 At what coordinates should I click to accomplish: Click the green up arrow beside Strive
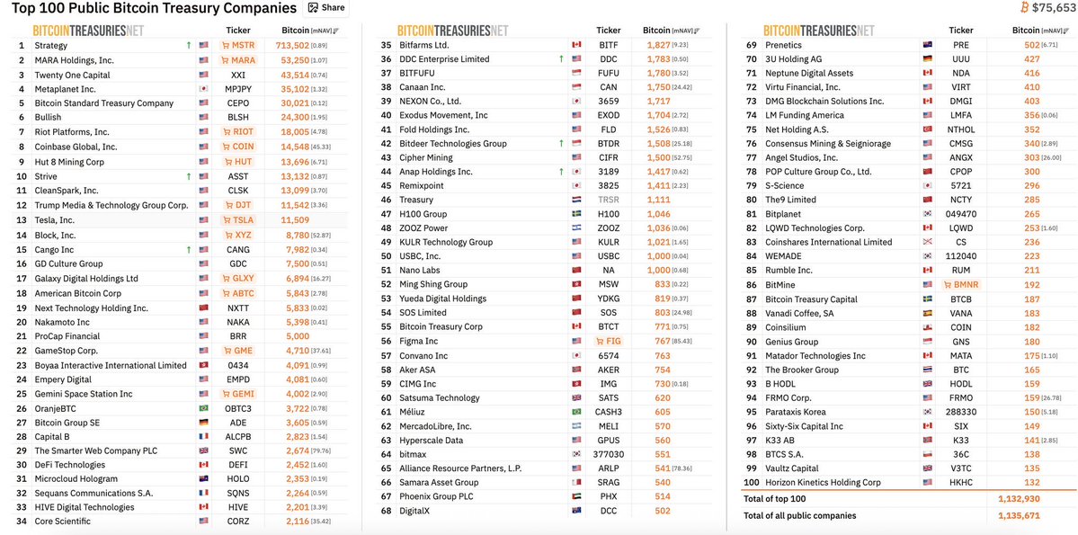(x=189, y=177)
